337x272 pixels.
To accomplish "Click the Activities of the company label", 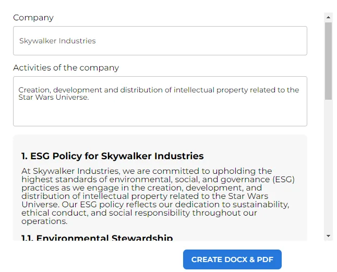I will click(x=66, y=68).
